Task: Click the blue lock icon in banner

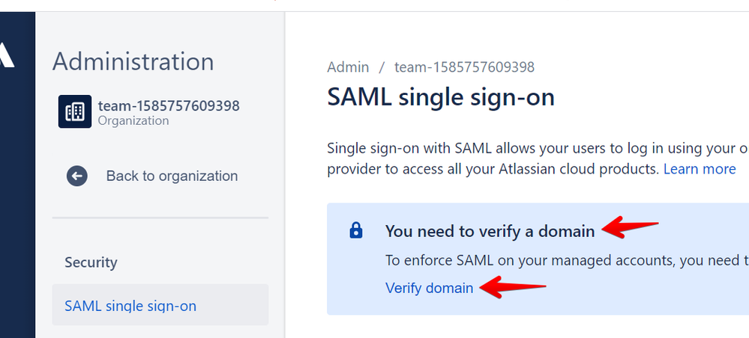Action: pos(356,231)
